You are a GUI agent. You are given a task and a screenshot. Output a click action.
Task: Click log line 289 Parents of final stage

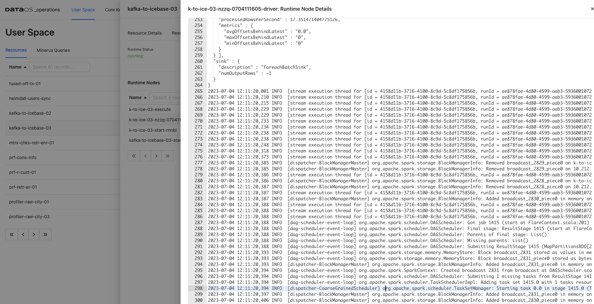coord(377,235)
